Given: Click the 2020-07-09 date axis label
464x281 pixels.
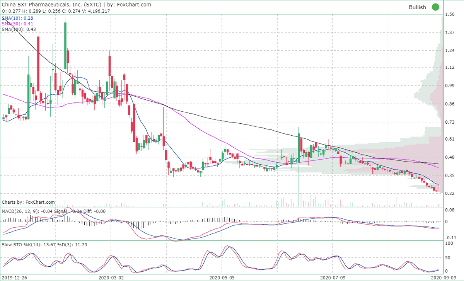Looking at the screenshot, I should 332,277.
